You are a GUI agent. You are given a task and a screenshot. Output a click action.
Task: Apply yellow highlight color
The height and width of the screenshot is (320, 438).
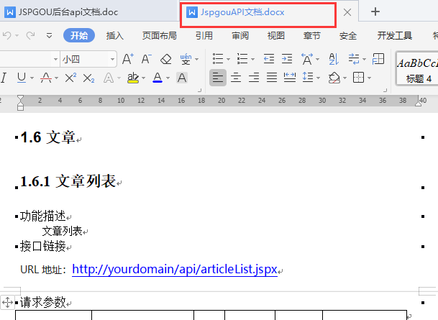pos(133,78)
